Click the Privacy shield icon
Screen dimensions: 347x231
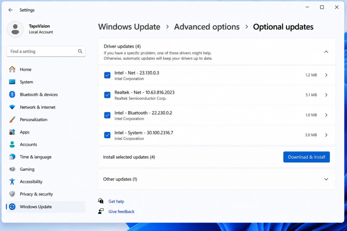pyautogui.click(x=12, y=194)
